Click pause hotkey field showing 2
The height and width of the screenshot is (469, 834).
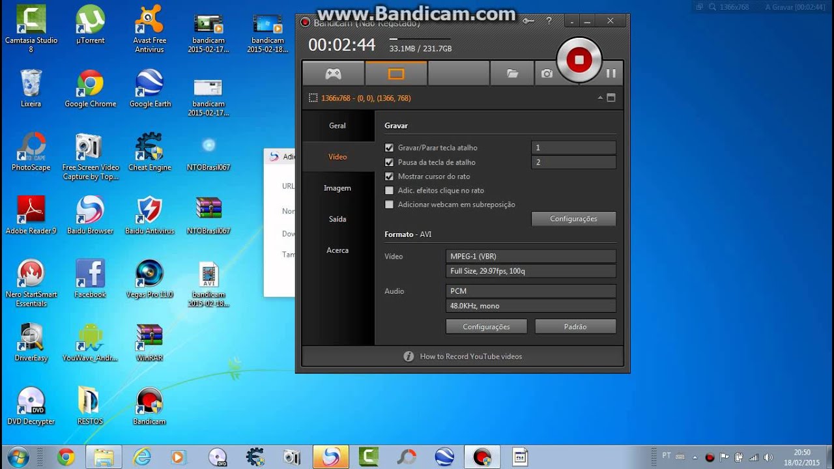pos(573,162)
